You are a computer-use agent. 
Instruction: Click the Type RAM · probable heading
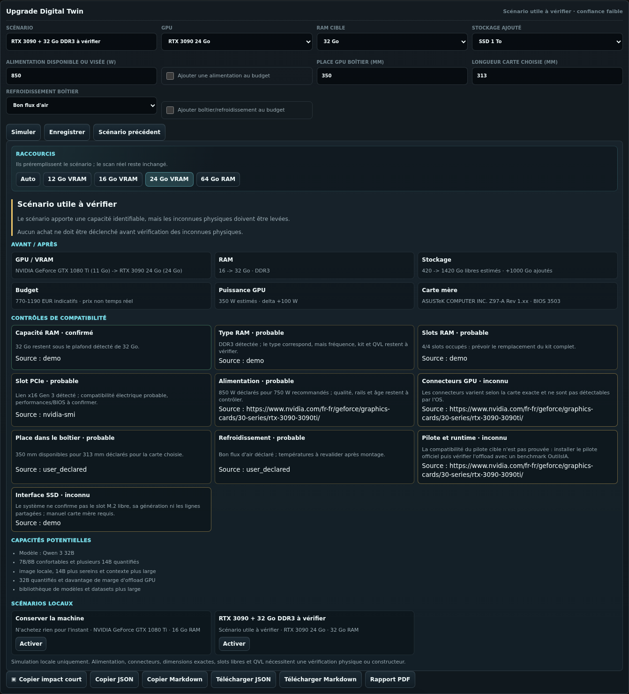[x=251, y=333]
